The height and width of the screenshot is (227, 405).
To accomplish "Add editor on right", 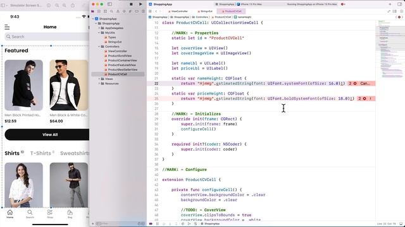I will pos(401,11).
